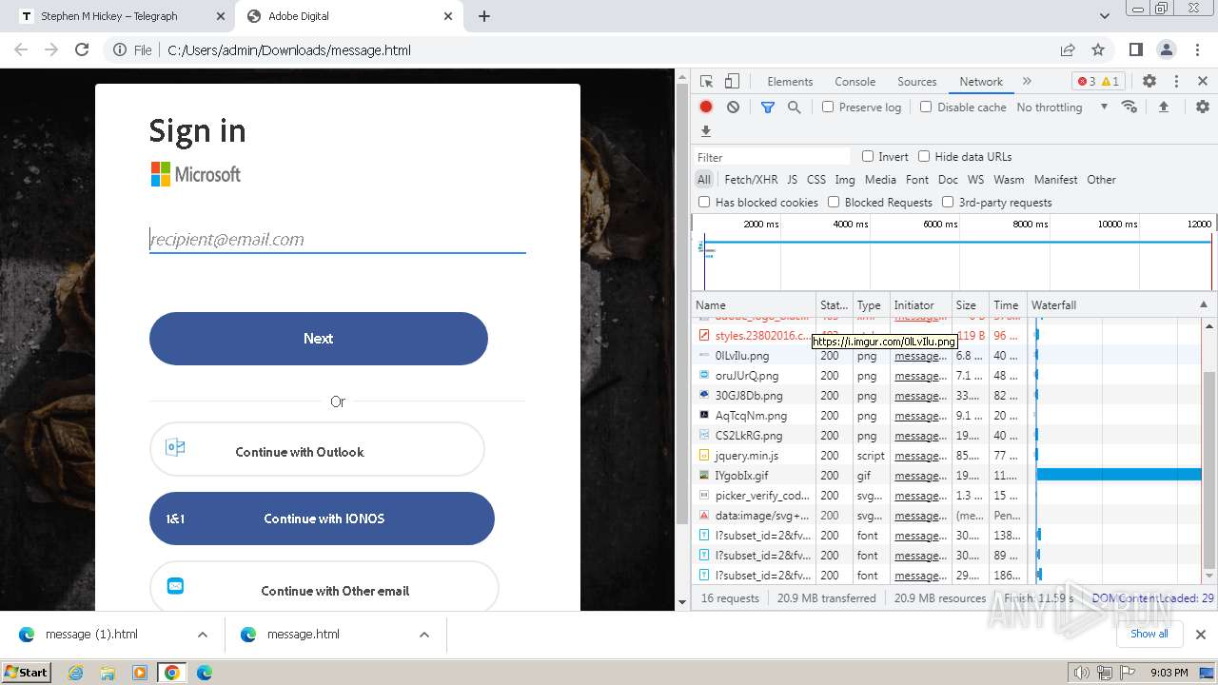The height and width of the screenshot is (685, 1218).
Task: Clear the network log
Action: point(733,107)
